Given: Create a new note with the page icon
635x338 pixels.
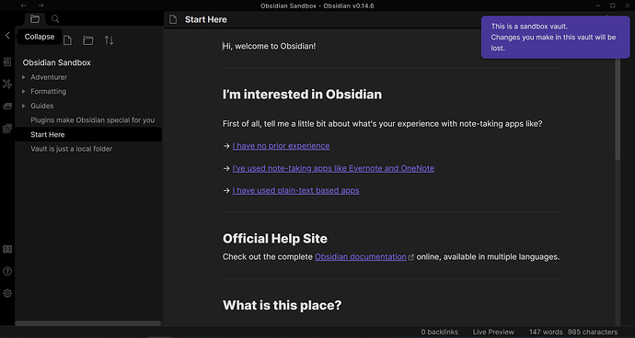Looking at the screenshot, I should 67,40.
